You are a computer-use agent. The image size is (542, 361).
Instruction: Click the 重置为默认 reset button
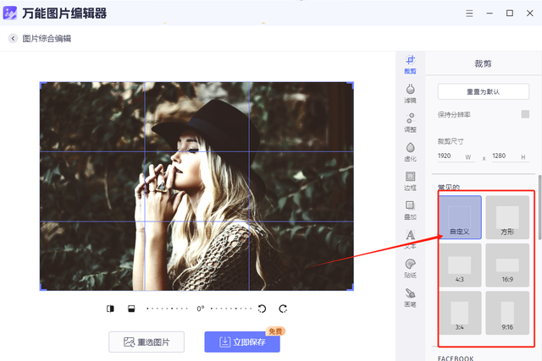(484, 91)
